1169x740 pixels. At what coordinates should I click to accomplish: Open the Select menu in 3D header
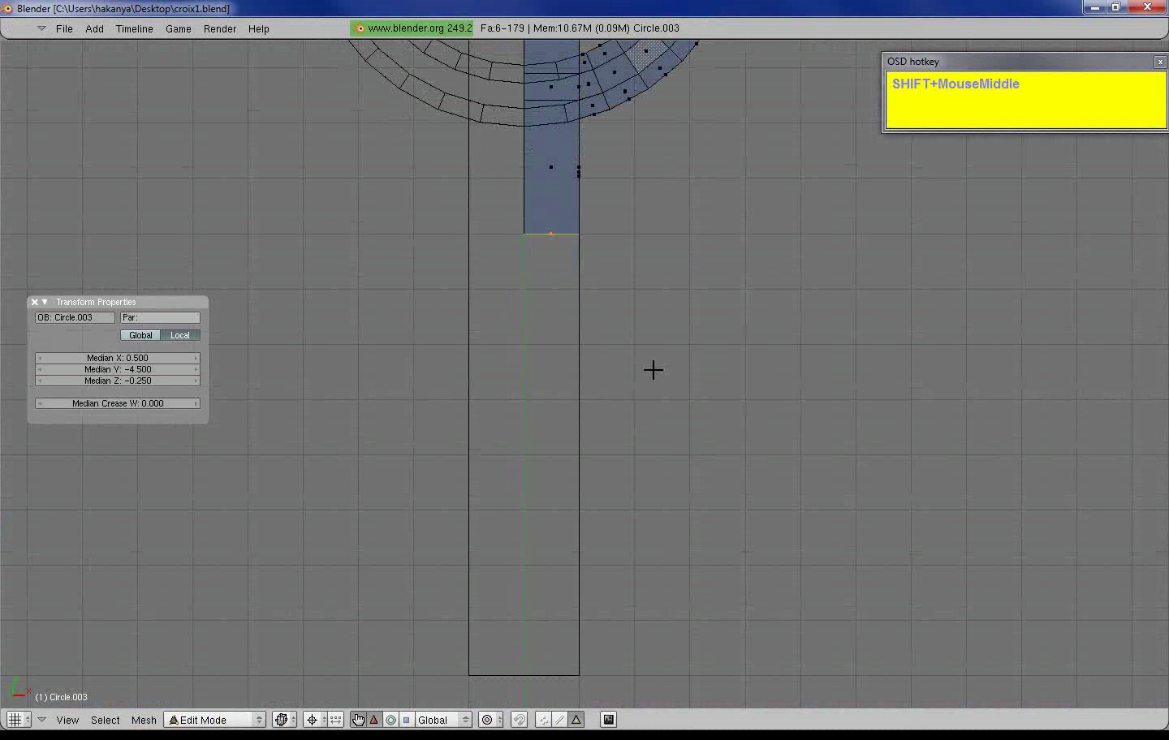coord(106,720)
